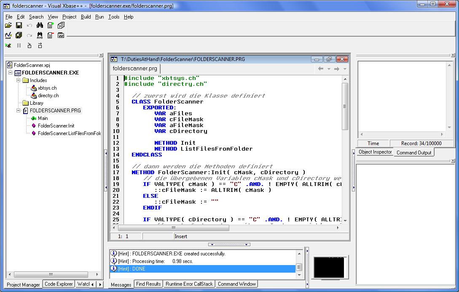Open the Search menu
This screenshot has width=459, height=292.
pos(36,17)
